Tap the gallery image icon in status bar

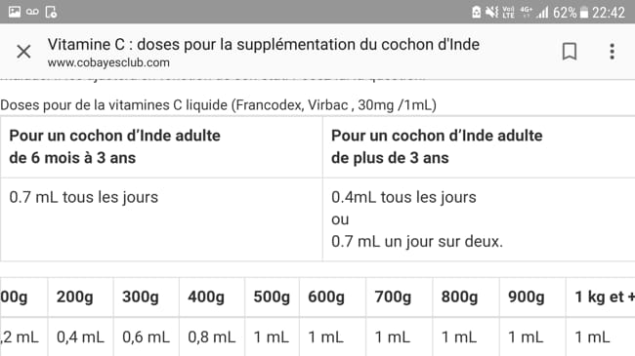(x=15, y=12)
